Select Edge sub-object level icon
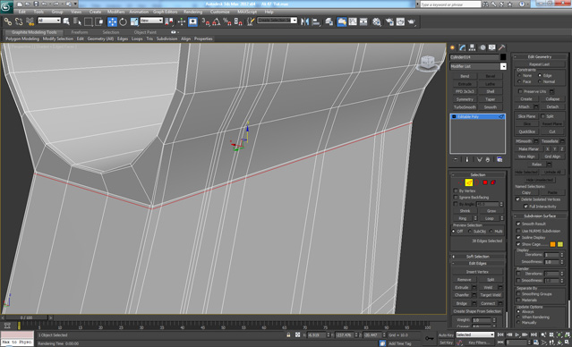The width and height of the screenshot is (572, 347). point(469,182)
